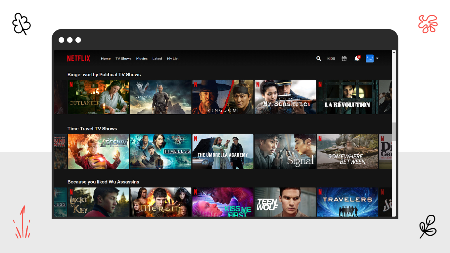This screenshot has width=450, height=253.
Task: Click the vertical scrollbar thumb
Action: [393, 132]
